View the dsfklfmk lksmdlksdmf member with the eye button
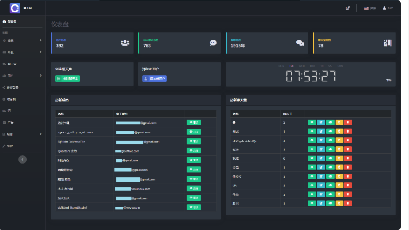Viewport: 409px width, 230px height. pos(194,207)
